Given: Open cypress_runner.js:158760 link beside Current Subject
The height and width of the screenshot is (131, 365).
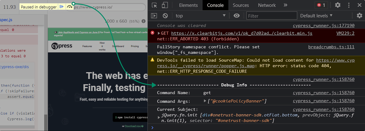Looking at the screenshot, I should click(x=324, y=109).
